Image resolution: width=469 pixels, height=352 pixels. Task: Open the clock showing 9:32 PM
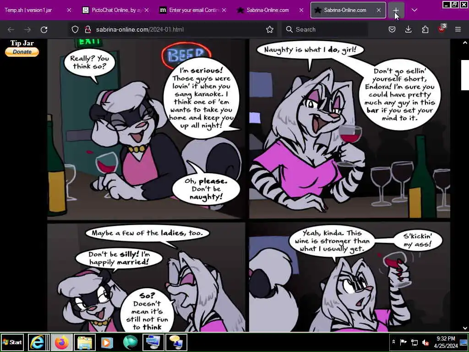446,342
